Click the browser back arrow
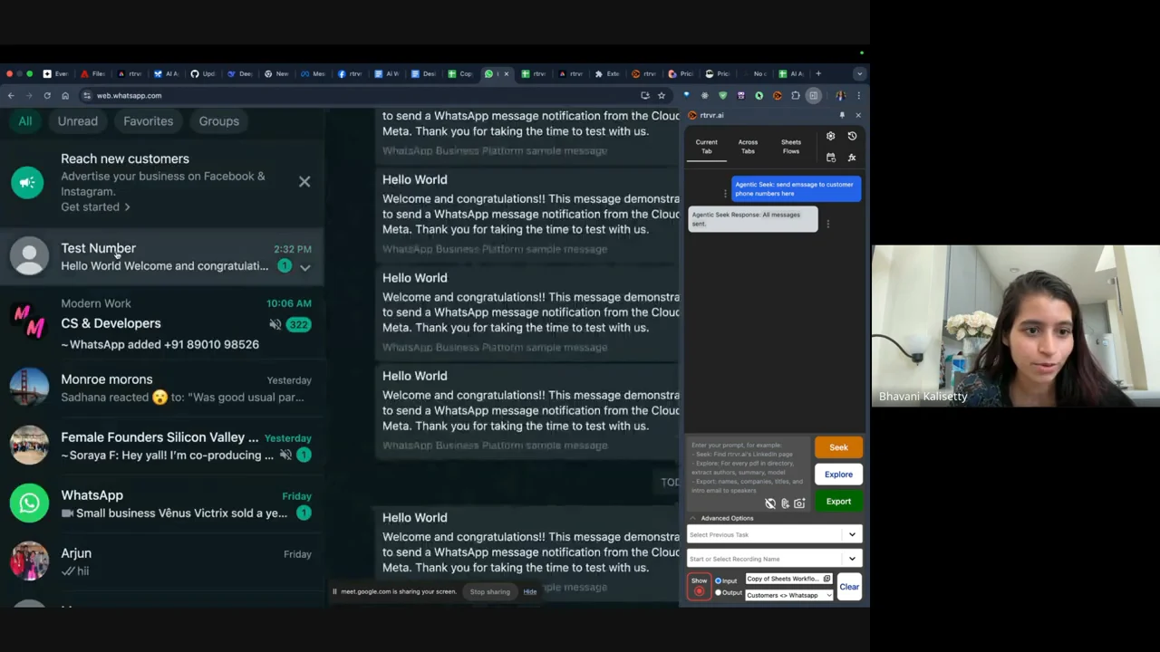This screenshot has width=1160, height=652. click(x=11, y=95)
